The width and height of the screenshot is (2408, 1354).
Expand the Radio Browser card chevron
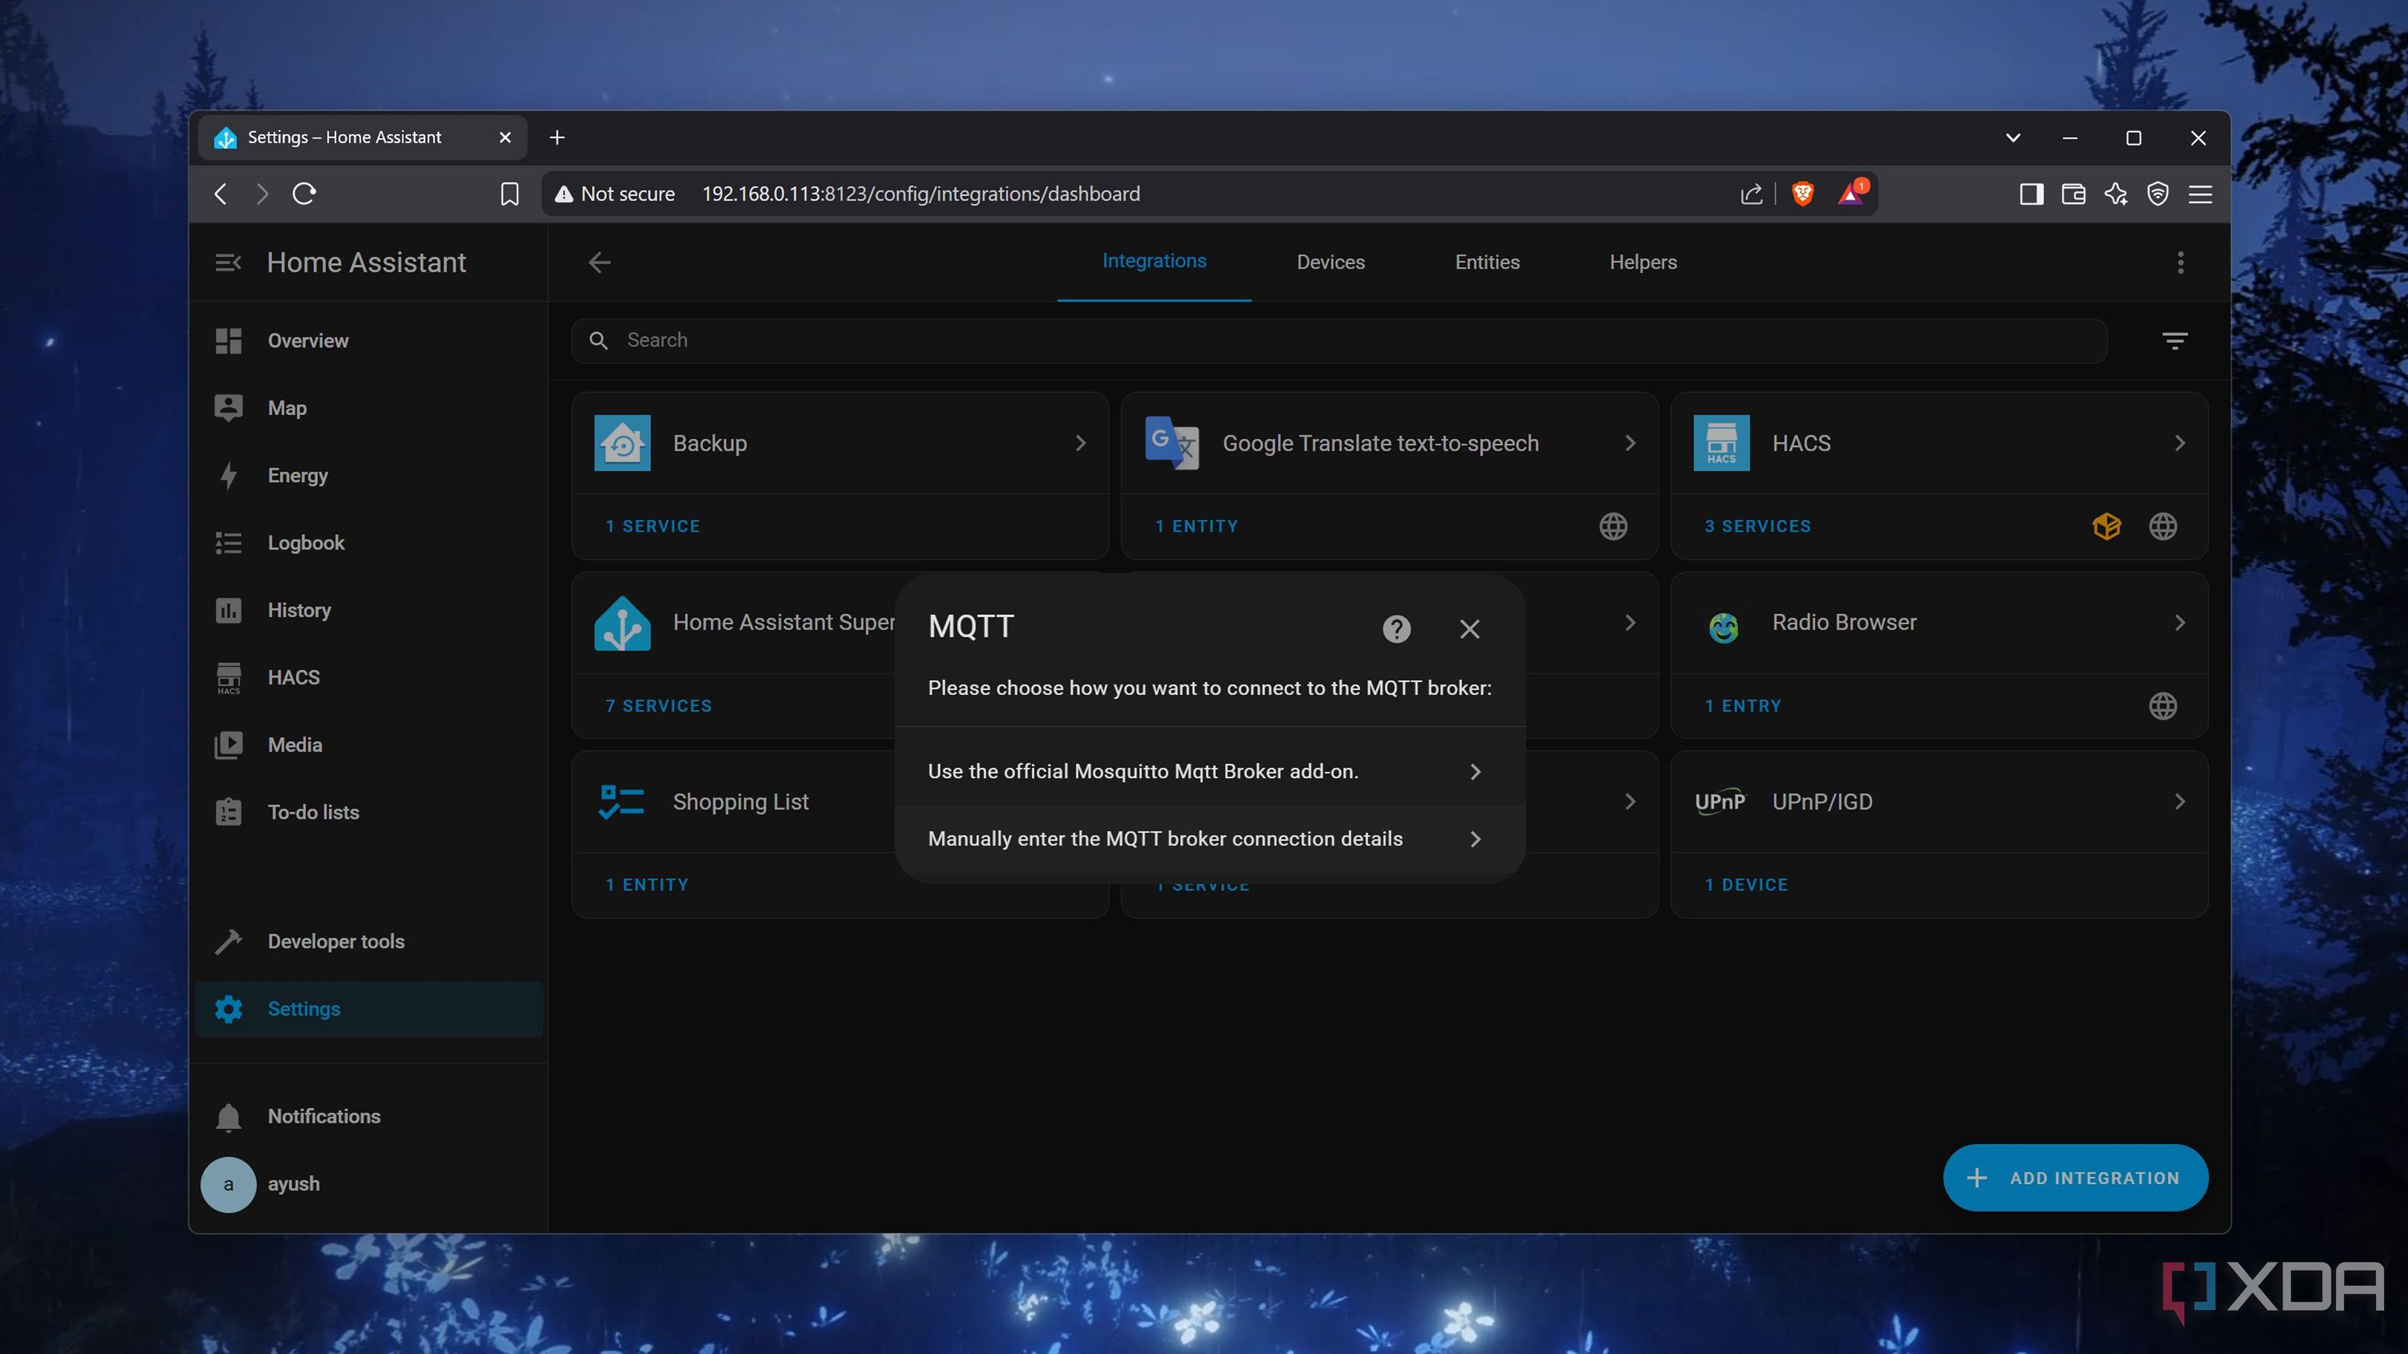point(2179,622)
